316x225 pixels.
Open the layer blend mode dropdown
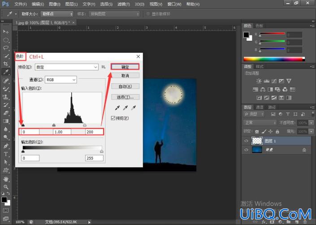(x=260, y=123)
